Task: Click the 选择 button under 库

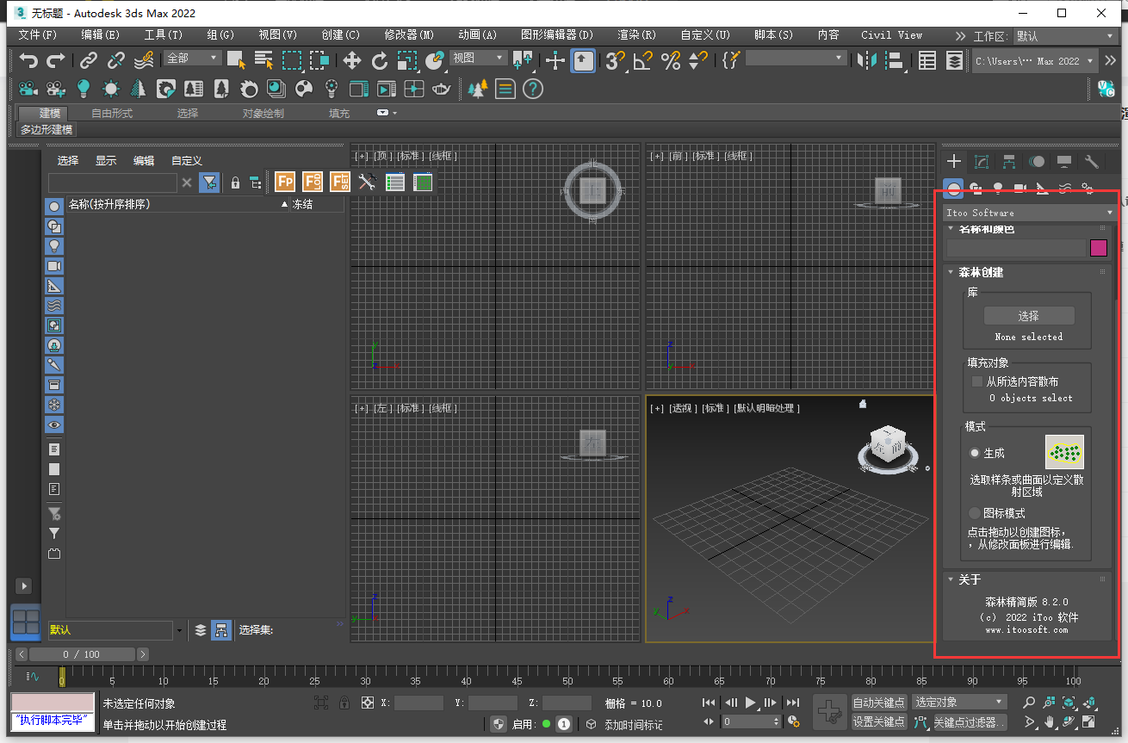Action: [1029, 316]
